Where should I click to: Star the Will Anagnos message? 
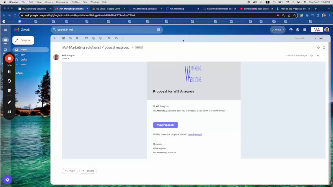pyautogui.click(x=311, y=56)
